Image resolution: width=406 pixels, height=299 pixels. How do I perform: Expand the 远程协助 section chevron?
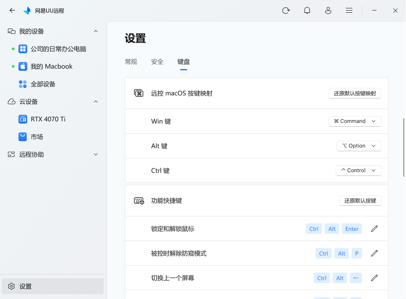tap(96, 154)
